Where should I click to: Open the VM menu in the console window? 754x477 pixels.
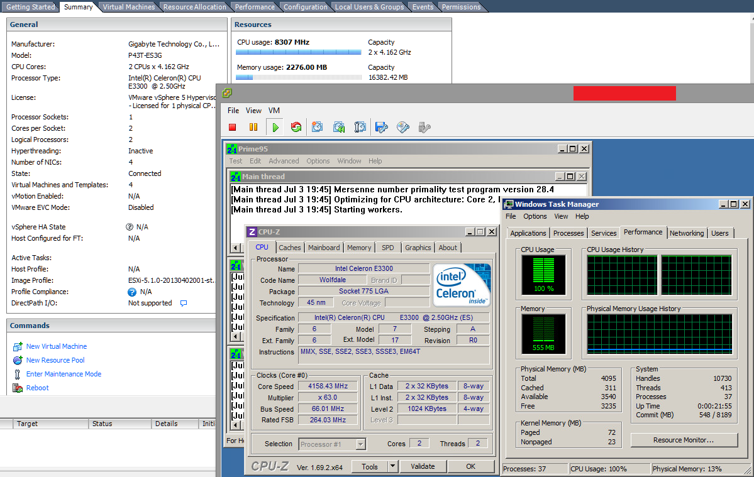point(274,111)
